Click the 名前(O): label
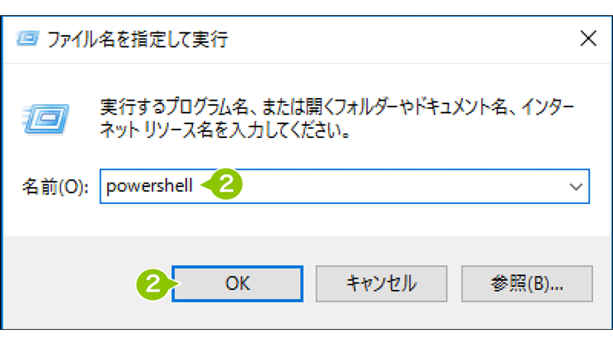This screenshot has height=345, width=613. 54,186
